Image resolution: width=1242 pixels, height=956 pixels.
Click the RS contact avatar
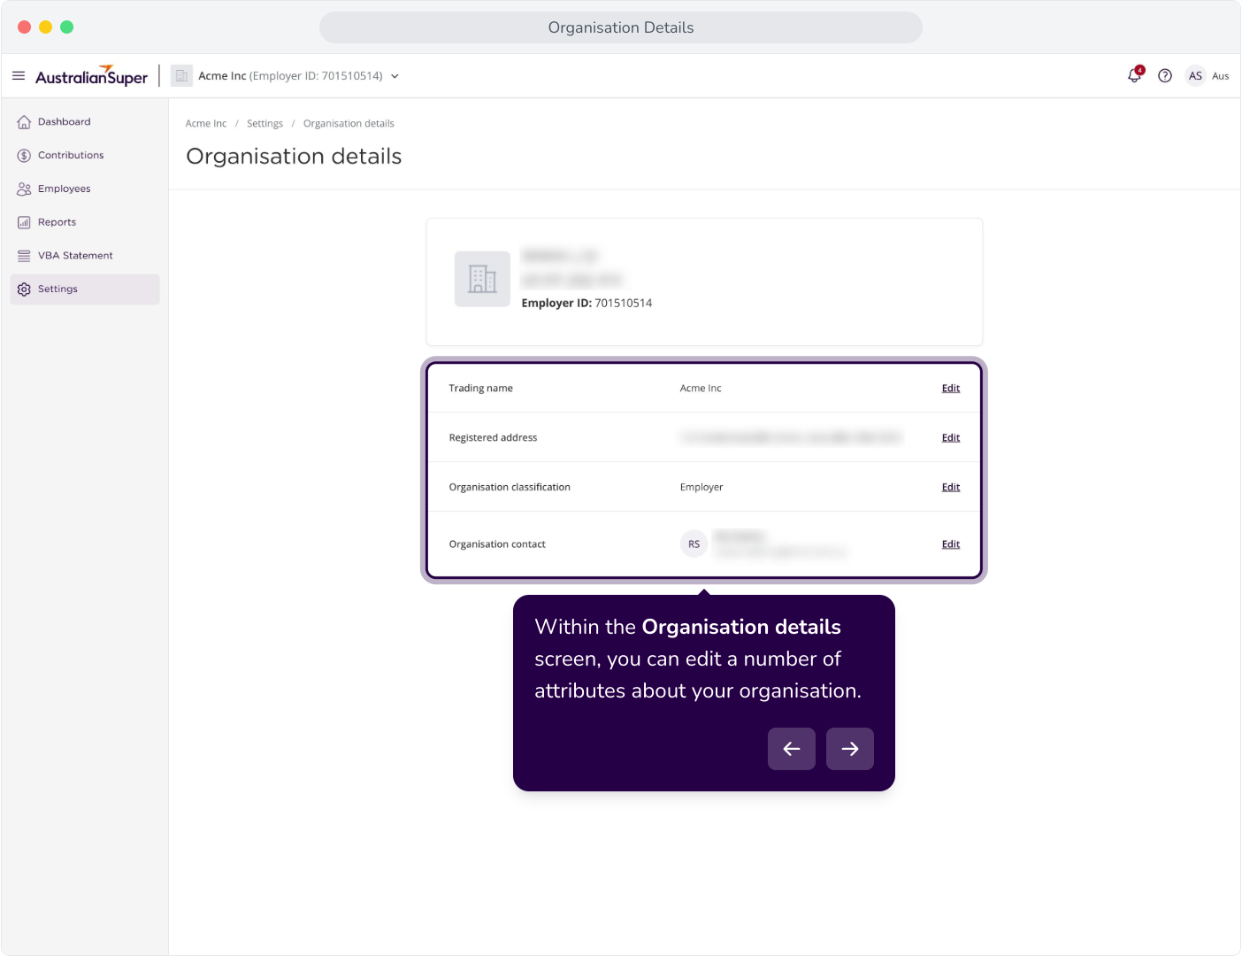[x=694, y=544]
